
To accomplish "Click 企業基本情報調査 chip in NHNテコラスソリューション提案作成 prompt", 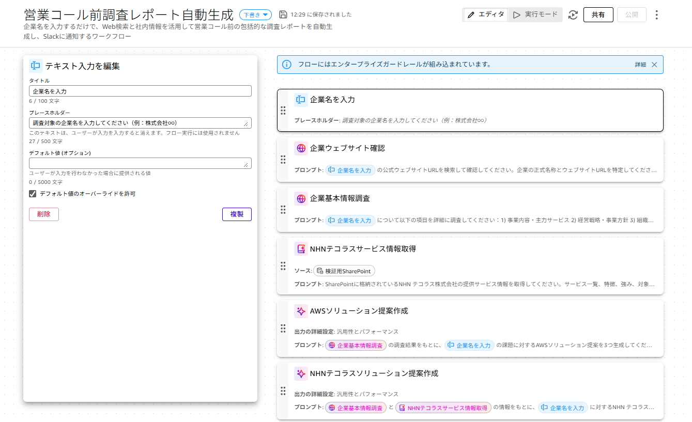I will pos(356,408).
